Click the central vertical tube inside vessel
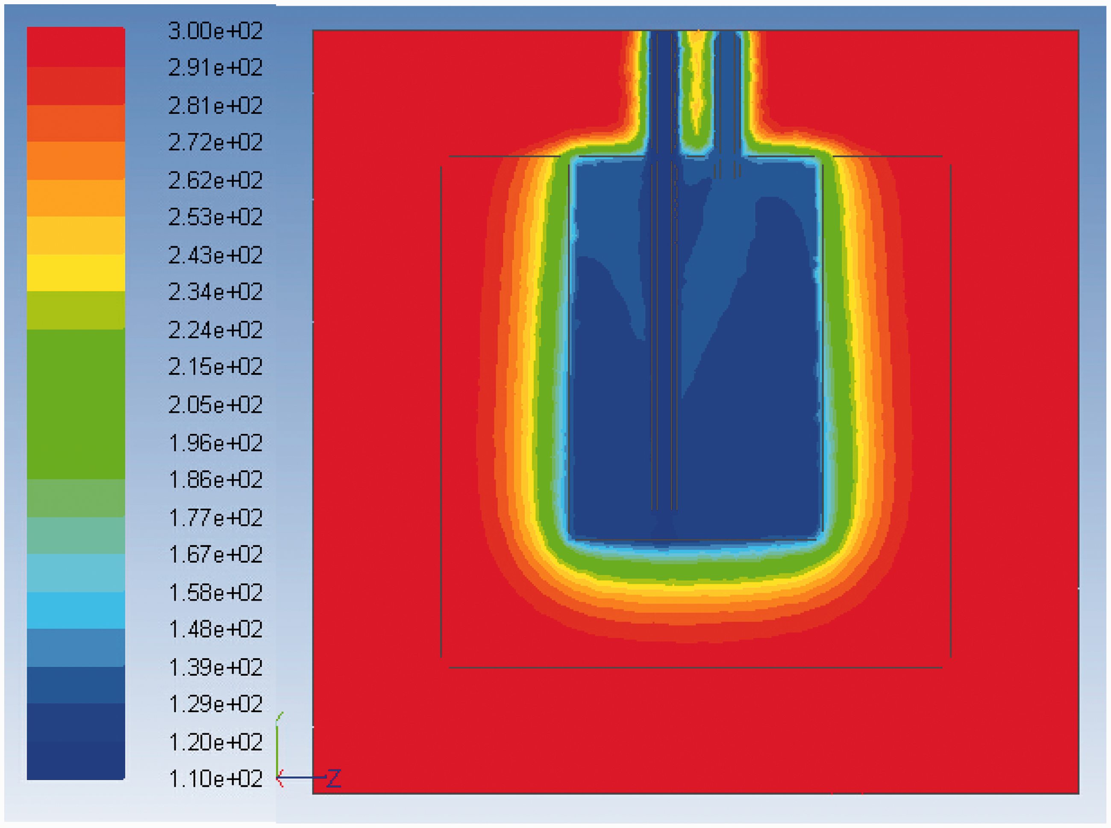This screenshot has width=1111, height=828. [664, 336]
